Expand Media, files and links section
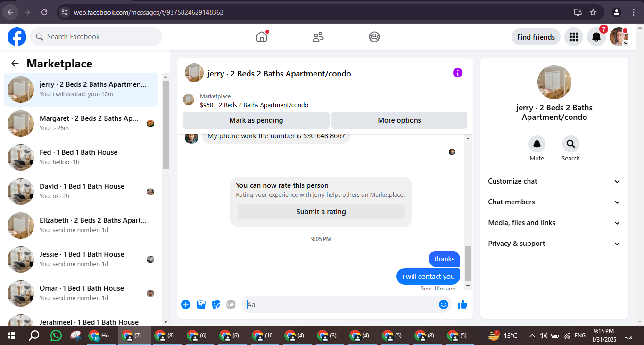Screen dimensions: 644x345 click(554, 223)
